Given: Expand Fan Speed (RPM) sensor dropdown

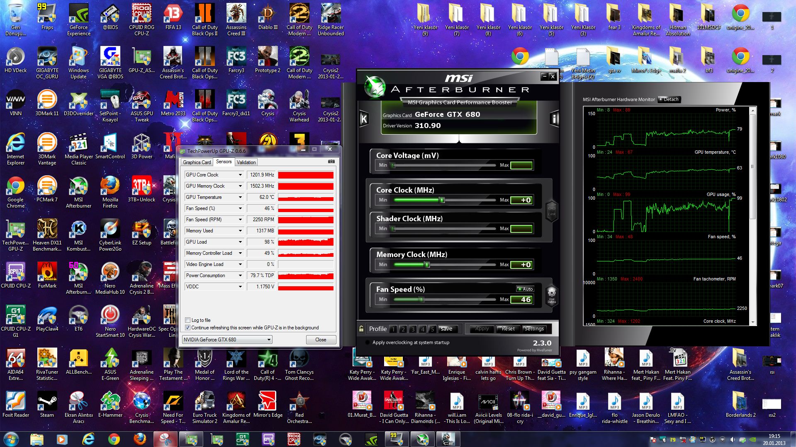Looking at the screenshot, I should coord(240,220).
